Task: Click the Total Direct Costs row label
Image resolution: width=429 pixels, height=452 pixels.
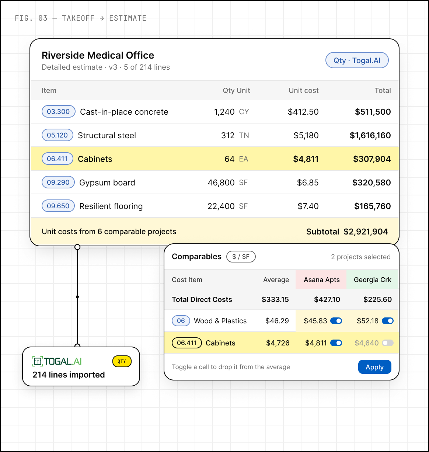Action: click(202, 299)
